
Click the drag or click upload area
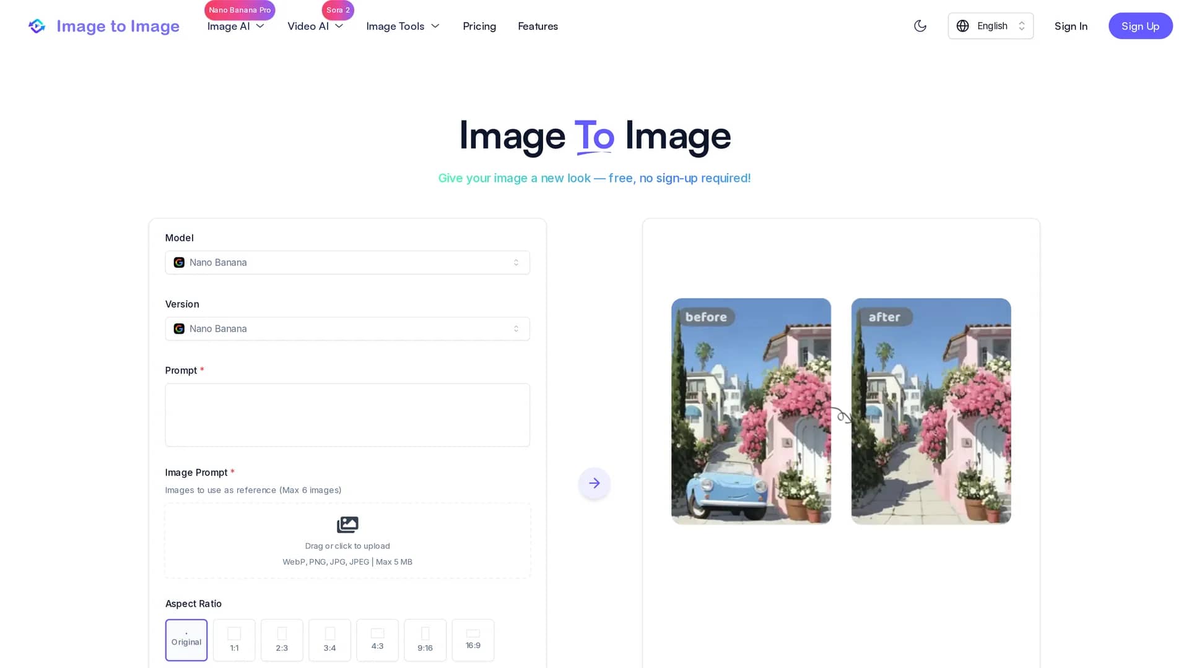[x=347, y=541]
